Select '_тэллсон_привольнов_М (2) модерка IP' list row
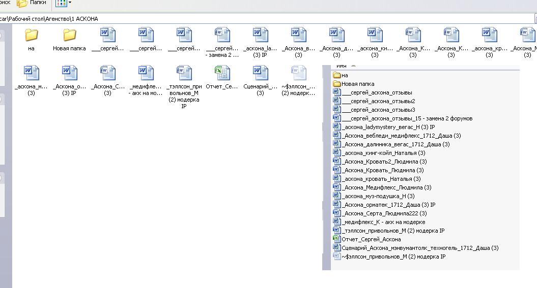 point(389,231)
